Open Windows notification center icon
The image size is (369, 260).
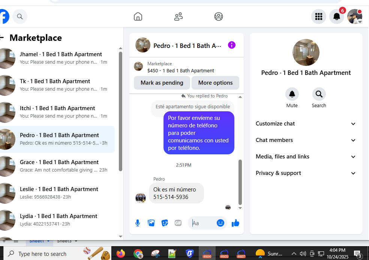[358, 254]
